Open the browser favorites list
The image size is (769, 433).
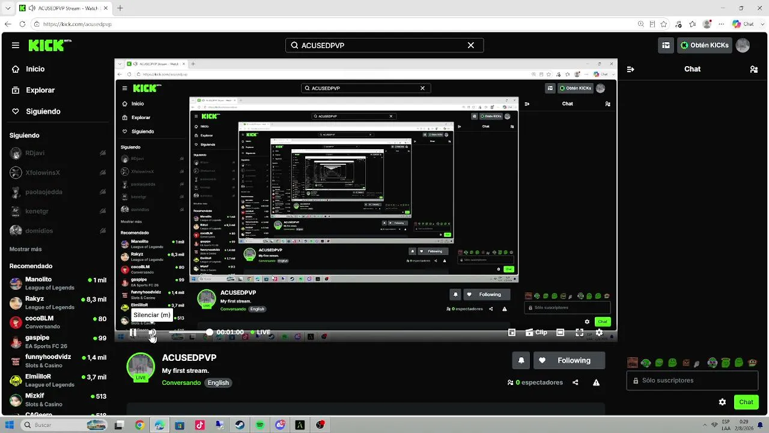coord(693,24)
